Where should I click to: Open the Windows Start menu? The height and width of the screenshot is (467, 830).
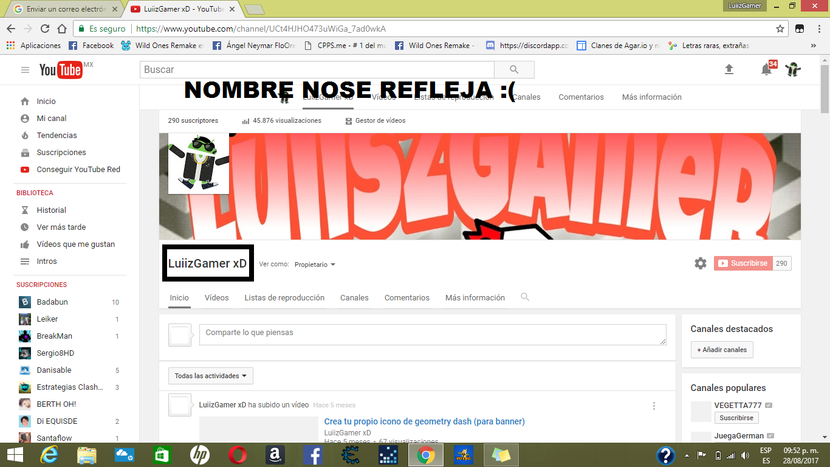pos(15,455)
